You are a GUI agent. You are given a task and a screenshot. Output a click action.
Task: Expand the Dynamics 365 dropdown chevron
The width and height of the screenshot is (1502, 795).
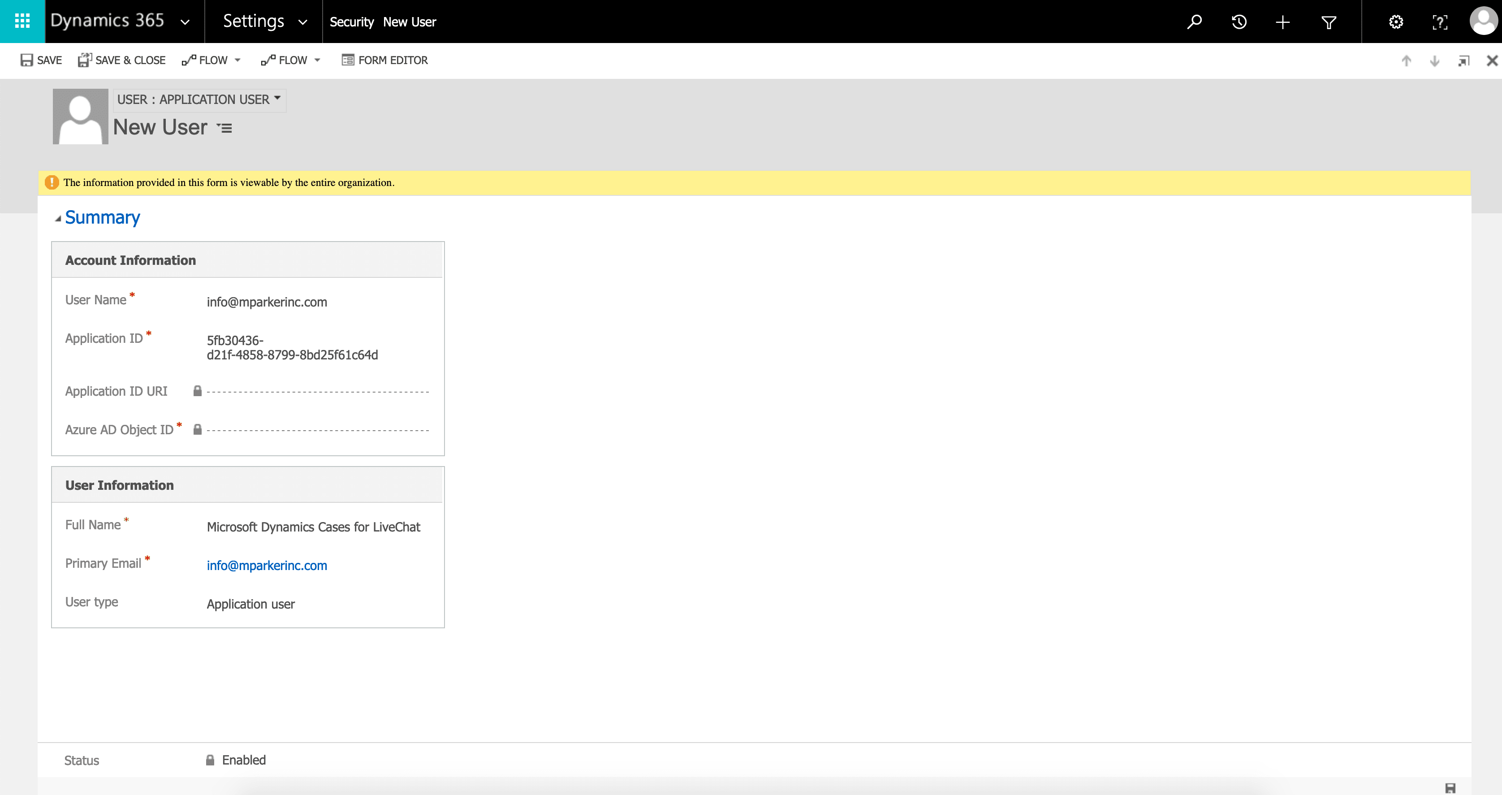click(x=185, y=22)
